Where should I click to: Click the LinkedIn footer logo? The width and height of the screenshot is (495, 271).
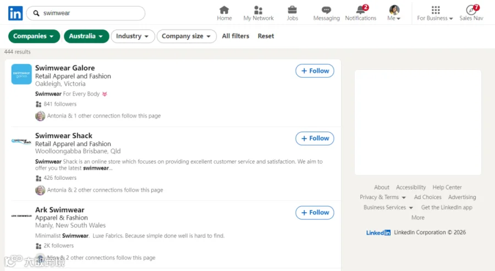[378, 233]
